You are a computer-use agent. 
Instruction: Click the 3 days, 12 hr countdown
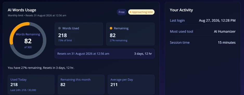143,54
